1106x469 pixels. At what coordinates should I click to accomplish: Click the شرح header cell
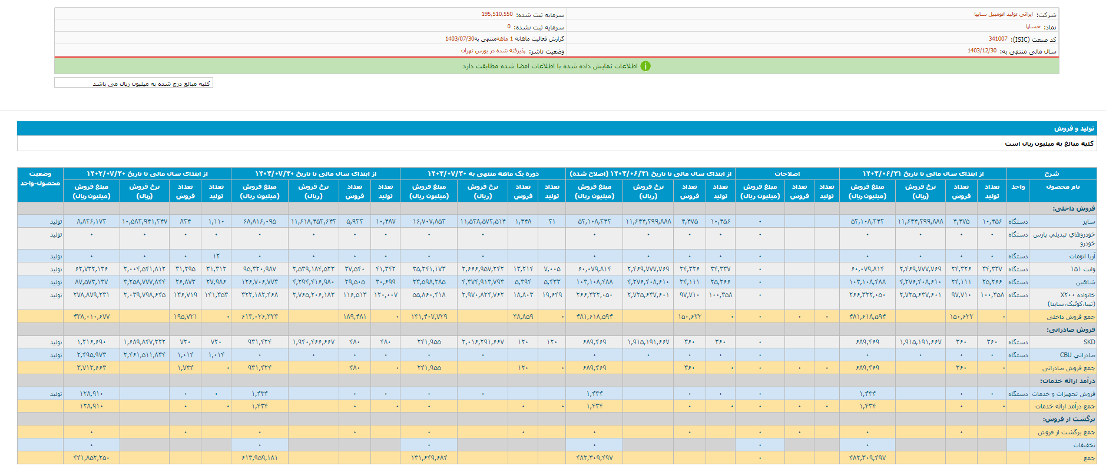point(1051,174)
